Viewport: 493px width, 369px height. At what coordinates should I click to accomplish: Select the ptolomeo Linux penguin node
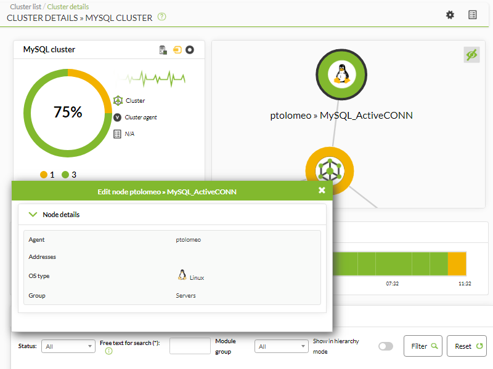pos(341,74)
